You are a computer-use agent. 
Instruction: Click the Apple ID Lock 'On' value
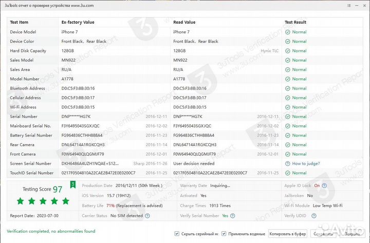coord(317,185)
